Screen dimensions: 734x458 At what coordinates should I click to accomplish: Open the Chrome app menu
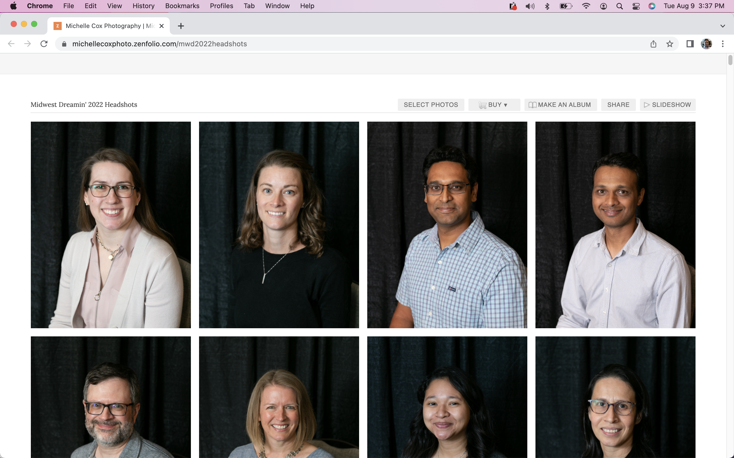point(40,6)
